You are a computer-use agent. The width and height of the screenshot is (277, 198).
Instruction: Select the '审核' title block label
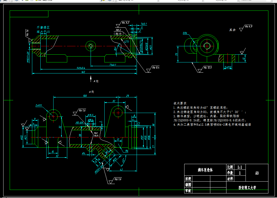188,190
